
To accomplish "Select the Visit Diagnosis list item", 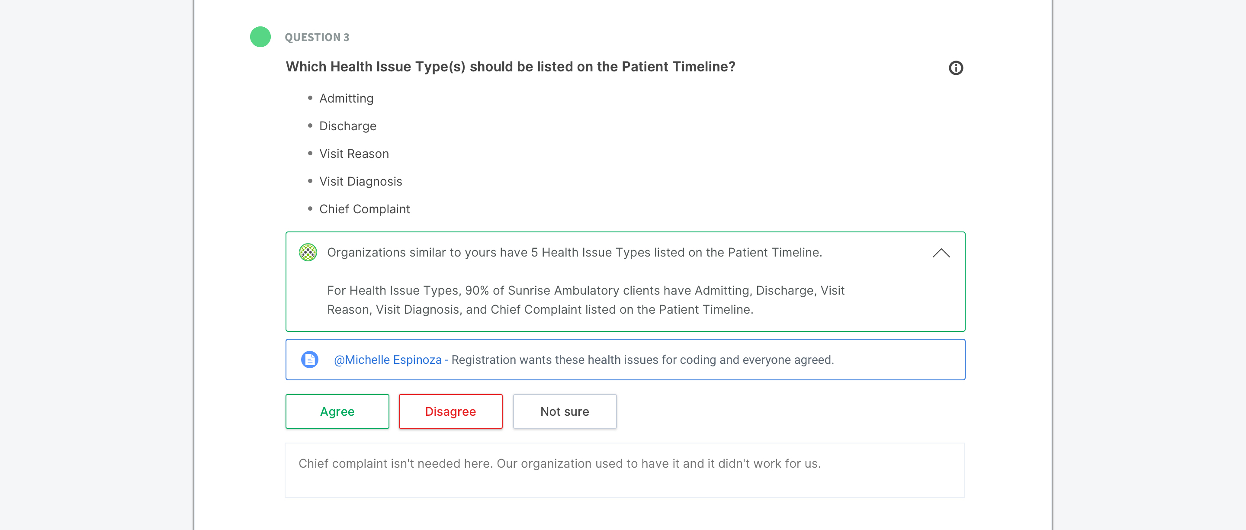I will coord(361,181).
